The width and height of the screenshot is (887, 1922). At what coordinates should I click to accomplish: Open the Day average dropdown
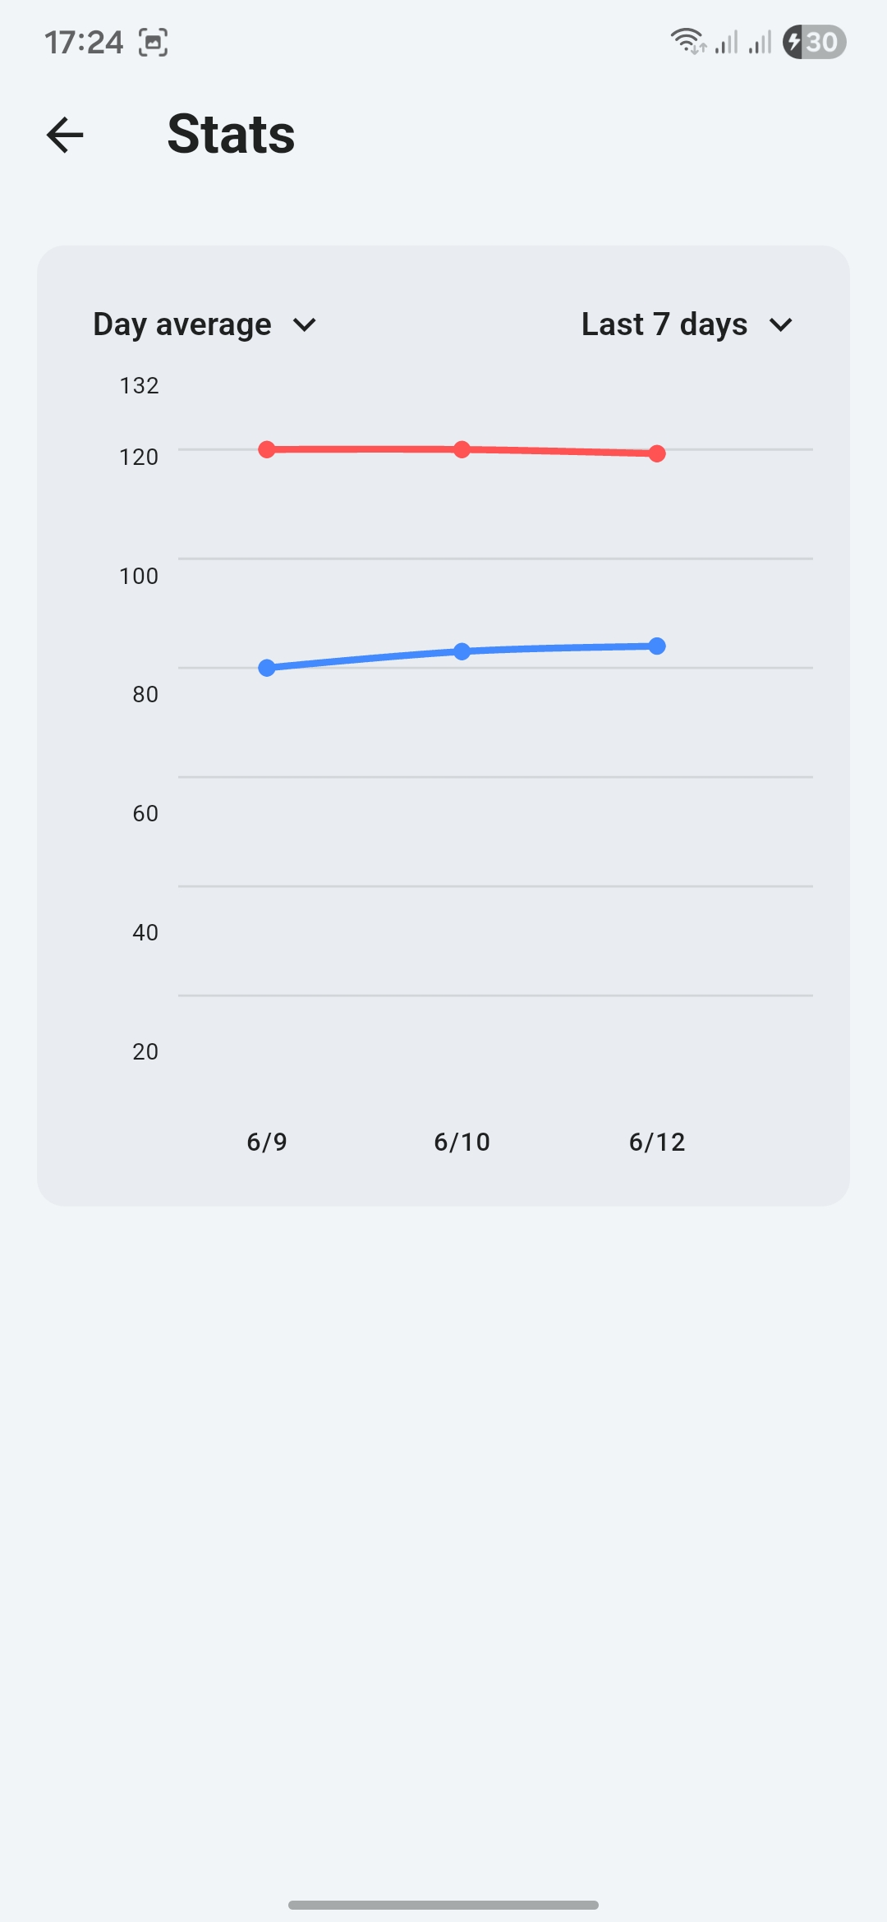pos(205,324)
